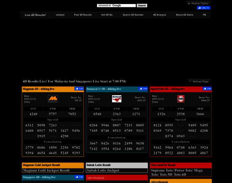Click the Google Search button
Image resolution: width=232 pixels, height=183 pixels.
[142, 5]
